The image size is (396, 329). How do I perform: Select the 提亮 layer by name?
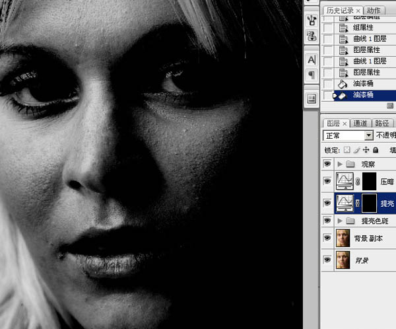point(387,203)
